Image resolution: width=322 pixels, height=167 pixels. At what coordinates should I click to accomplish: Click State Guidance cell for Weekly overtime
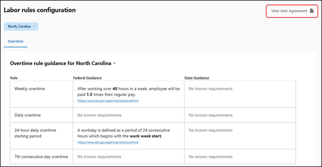(x=240, y=94)
